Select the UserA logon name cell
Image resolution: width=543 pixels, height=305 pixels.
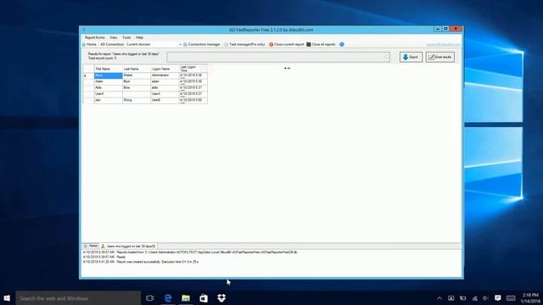[165, 94]
